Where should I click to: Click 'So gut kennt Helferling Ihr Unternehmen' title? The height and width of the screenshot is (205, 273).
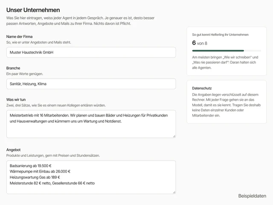pyautogui.click(x=220, y=35)
